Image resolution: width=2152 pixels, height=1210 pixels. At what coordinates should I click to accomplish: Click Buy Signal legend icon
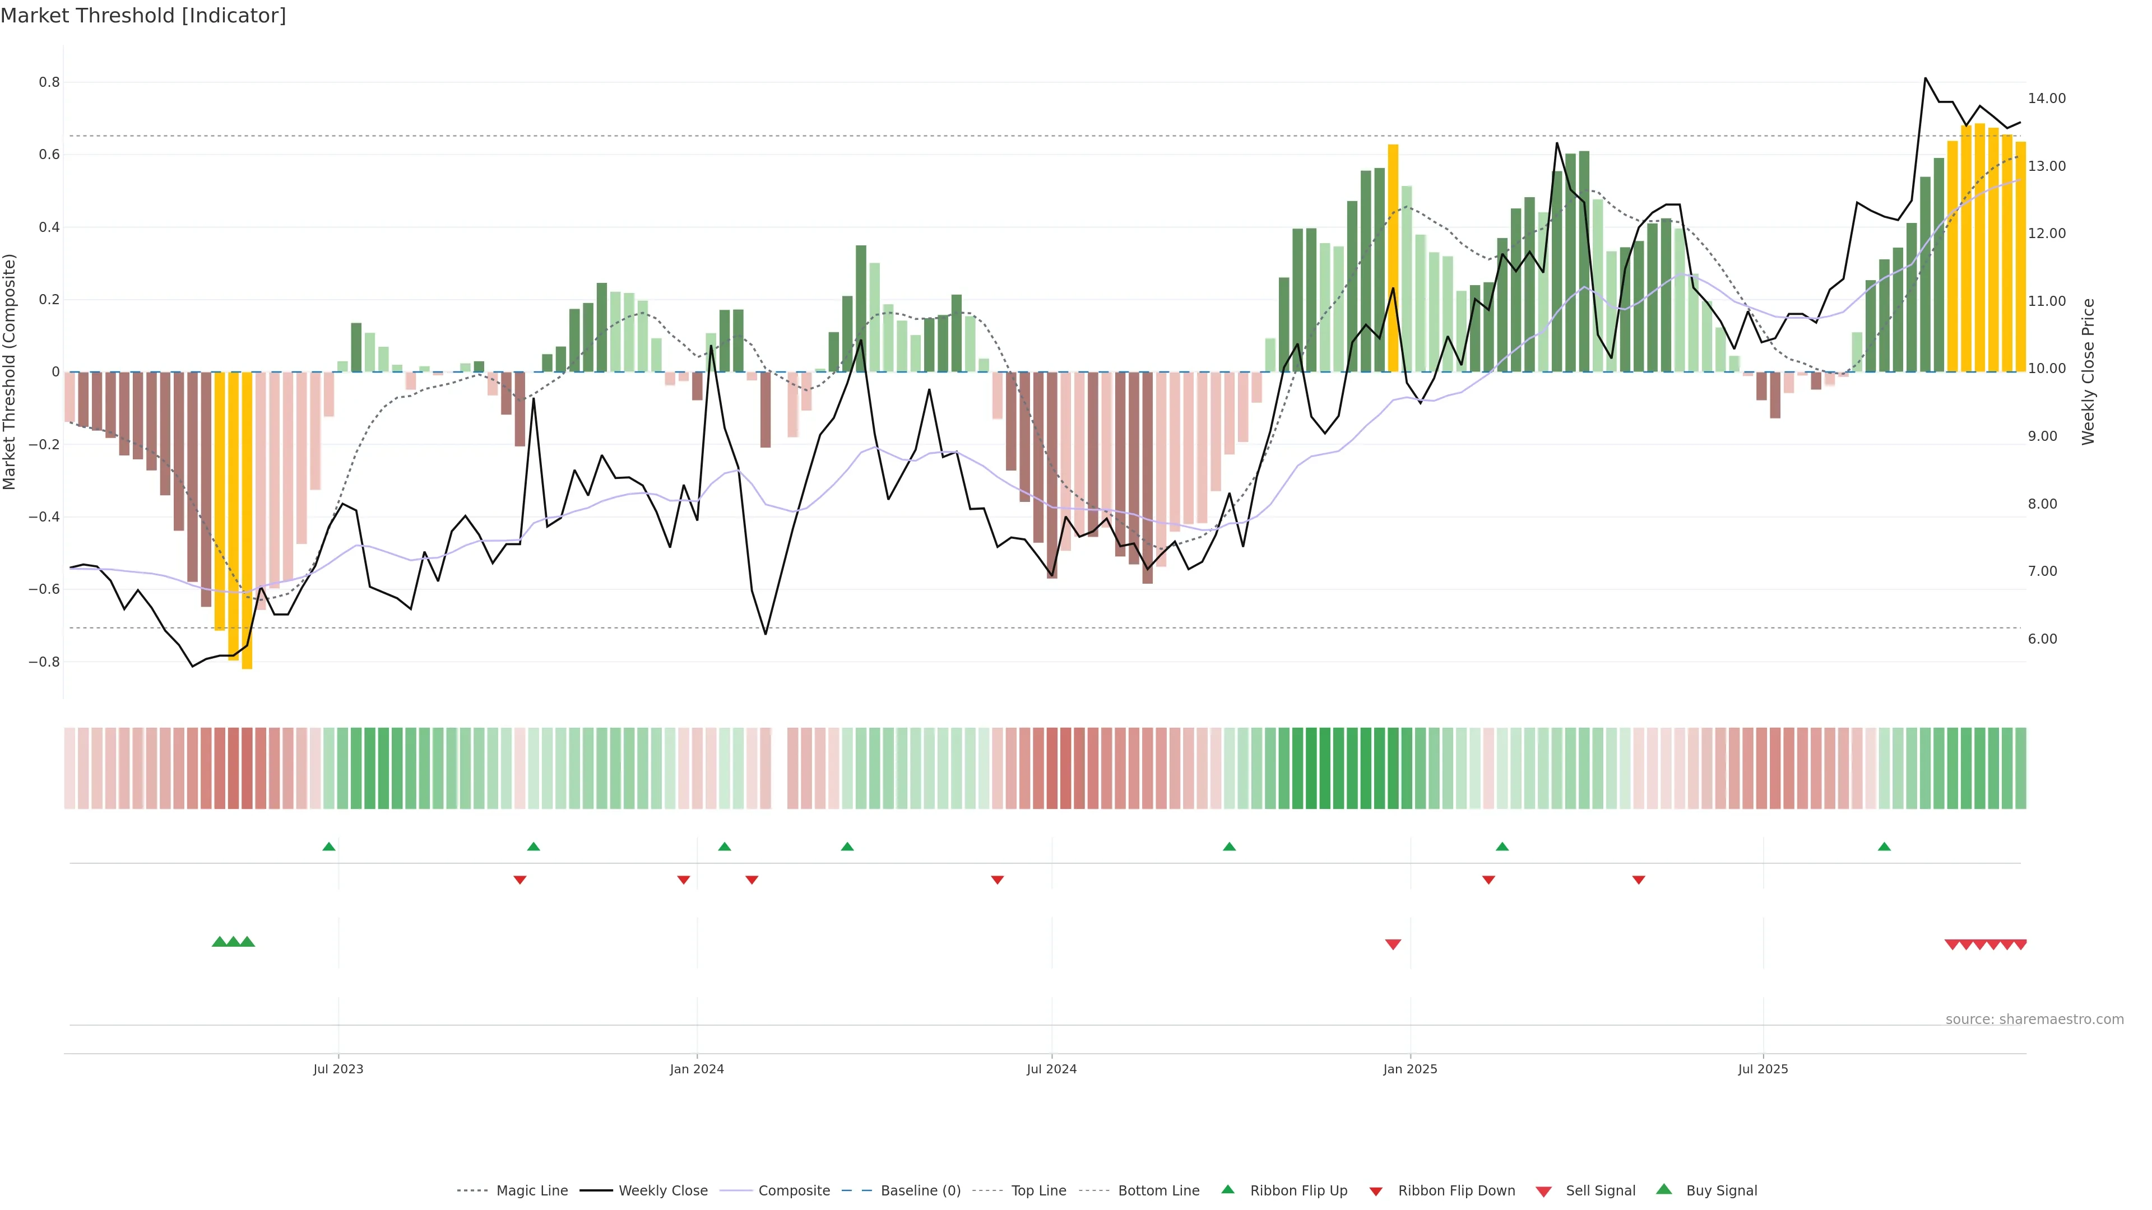pyautogui.click(x=1664, y=1190)
